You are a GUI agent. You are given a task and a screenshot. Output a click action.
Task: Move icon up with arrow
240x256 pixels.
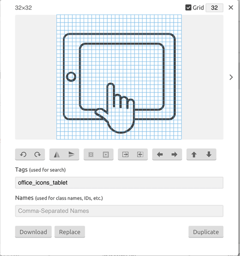tap(194, 154)
